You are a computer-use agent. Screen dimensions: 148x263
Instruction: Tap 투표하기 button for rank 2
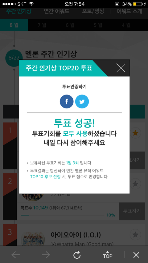(x=132, y=211)
